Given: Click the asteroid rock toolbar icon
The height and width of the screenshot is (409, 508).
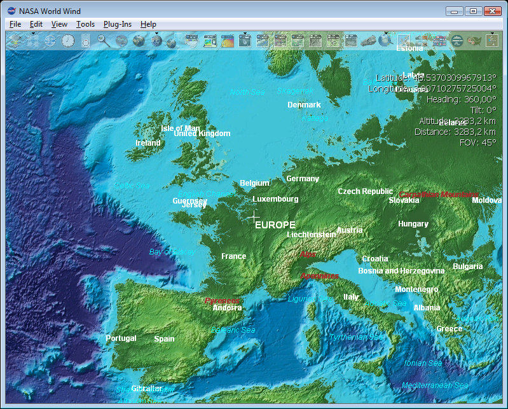Looking at the screenshot, I should tap(368, 41).
